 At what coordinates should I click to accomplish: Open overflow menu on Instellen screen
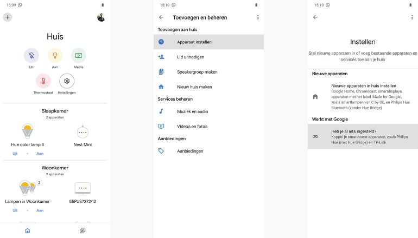click(x=411, y=17)
